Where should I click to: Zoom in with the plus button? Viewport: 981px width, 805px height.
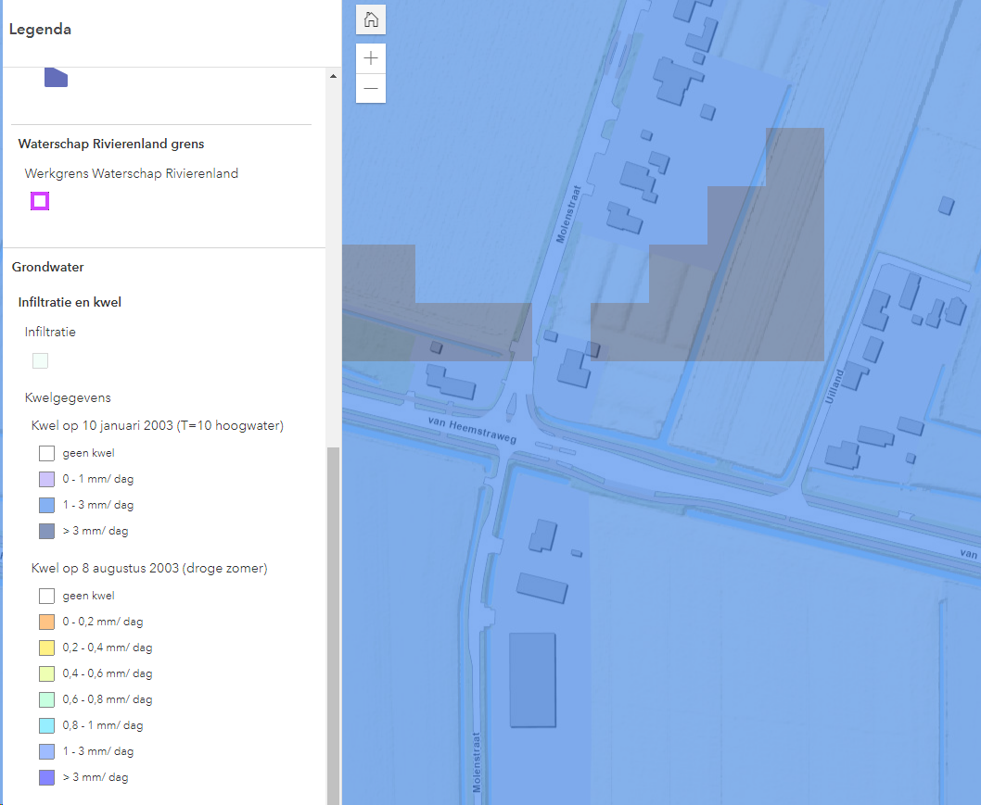tap(371, 58)
